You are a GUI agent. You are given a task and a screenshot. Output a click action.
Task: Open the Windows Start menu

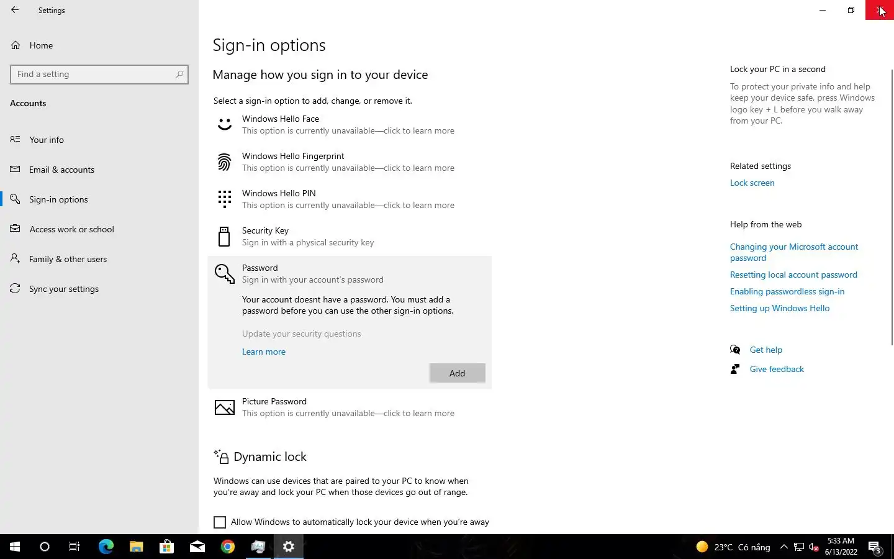(15, 547)
